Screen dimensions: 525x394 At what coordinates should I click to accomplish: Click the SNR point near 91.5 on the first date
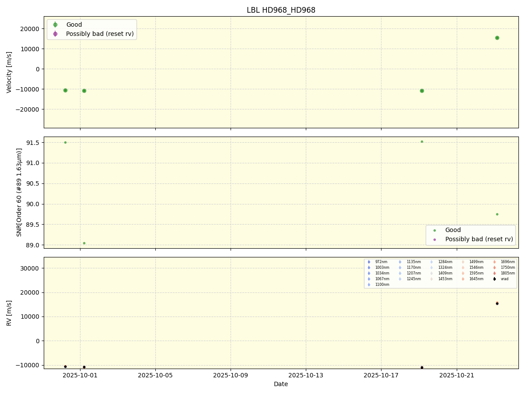[x=65, y=142]
